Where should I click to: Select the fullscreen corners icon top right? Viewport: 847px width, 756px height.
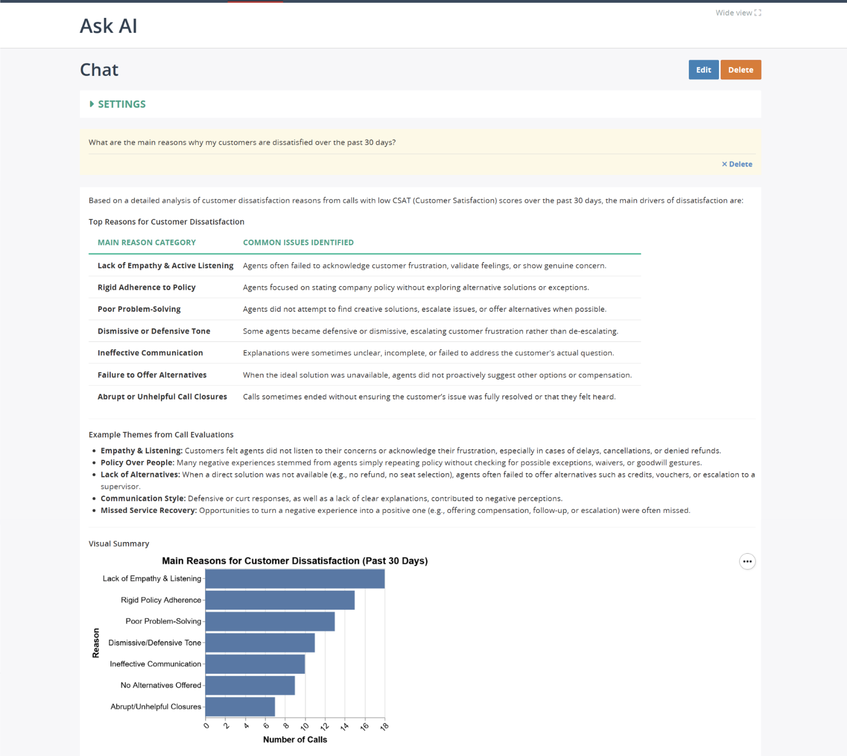coord(758,12)
